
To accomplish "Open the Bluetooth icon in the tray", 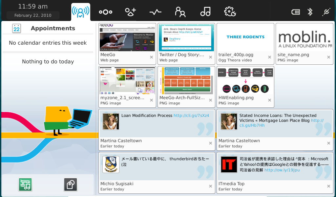I will (x=310, y=12).
